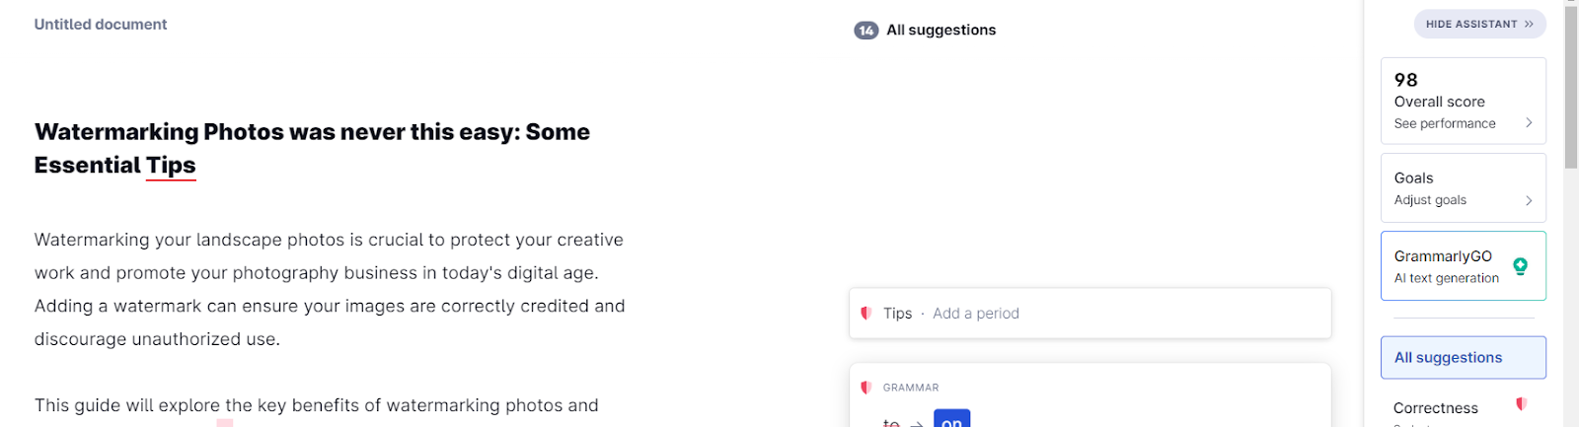Hide the assistant panel
1579x427 pixels.
click(x=1479, y=24)
